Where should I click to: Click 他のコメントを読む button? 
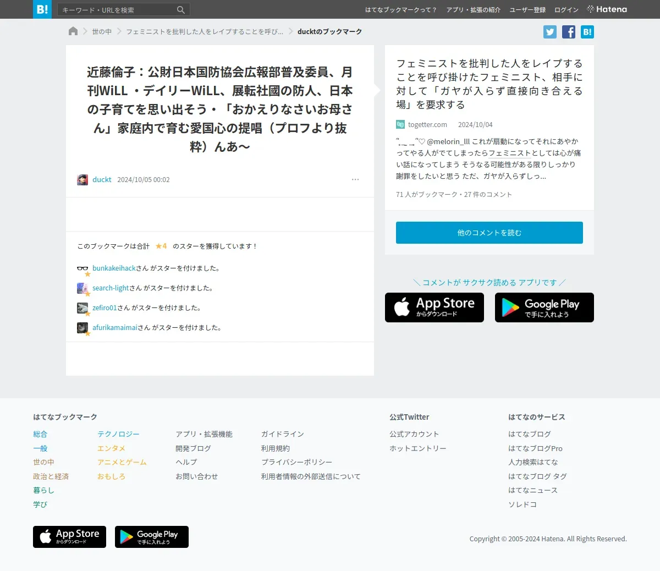coord(490,233)
